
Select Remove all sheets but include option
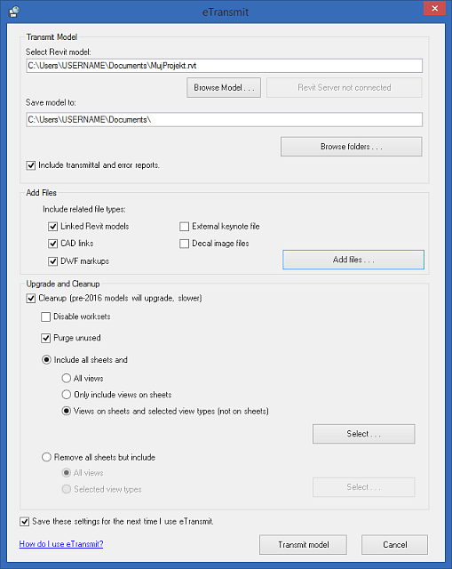pos(46,457)
